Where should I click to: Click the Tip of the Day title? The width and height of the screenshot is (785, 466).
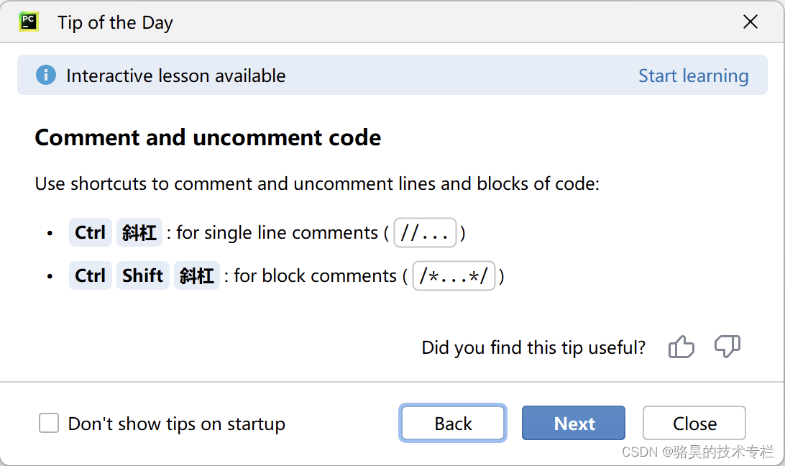point(115,22)
